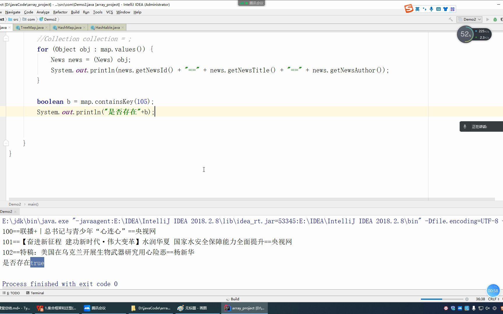Screen dimensions: 503x314
Task: Open Sogou toolbox grid icon
Action: click(x=452, y=9)
